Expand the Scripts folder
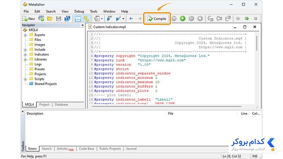 (25, 79)
